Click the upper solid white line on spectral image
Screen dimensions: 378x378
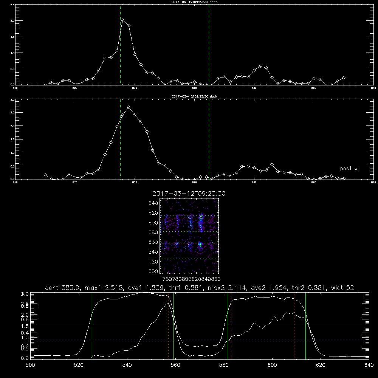189,213
